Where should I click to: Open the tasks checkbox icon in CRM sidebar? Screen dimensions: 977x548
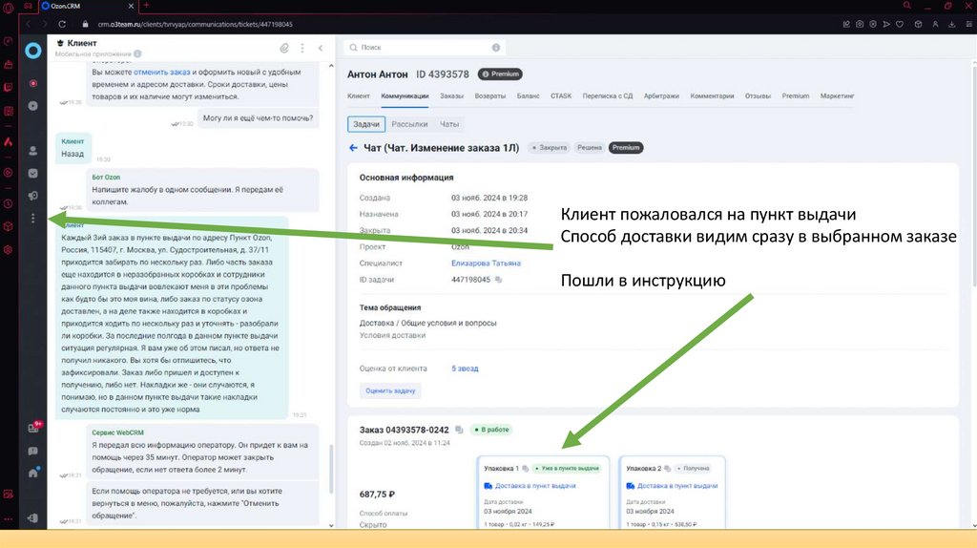33,174
